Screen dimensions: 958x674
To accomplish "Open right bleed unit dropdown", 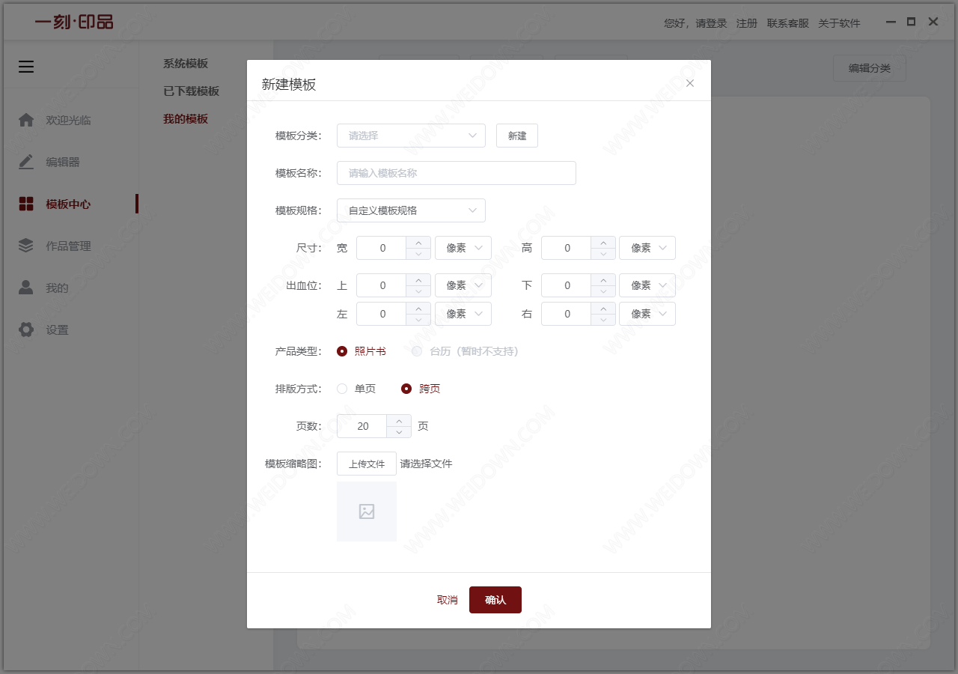I will [x=647, y=314].
